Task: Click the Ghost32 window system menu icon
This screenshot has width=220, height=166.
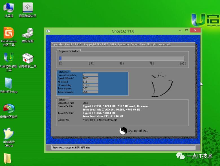Action: pos(48,31)
